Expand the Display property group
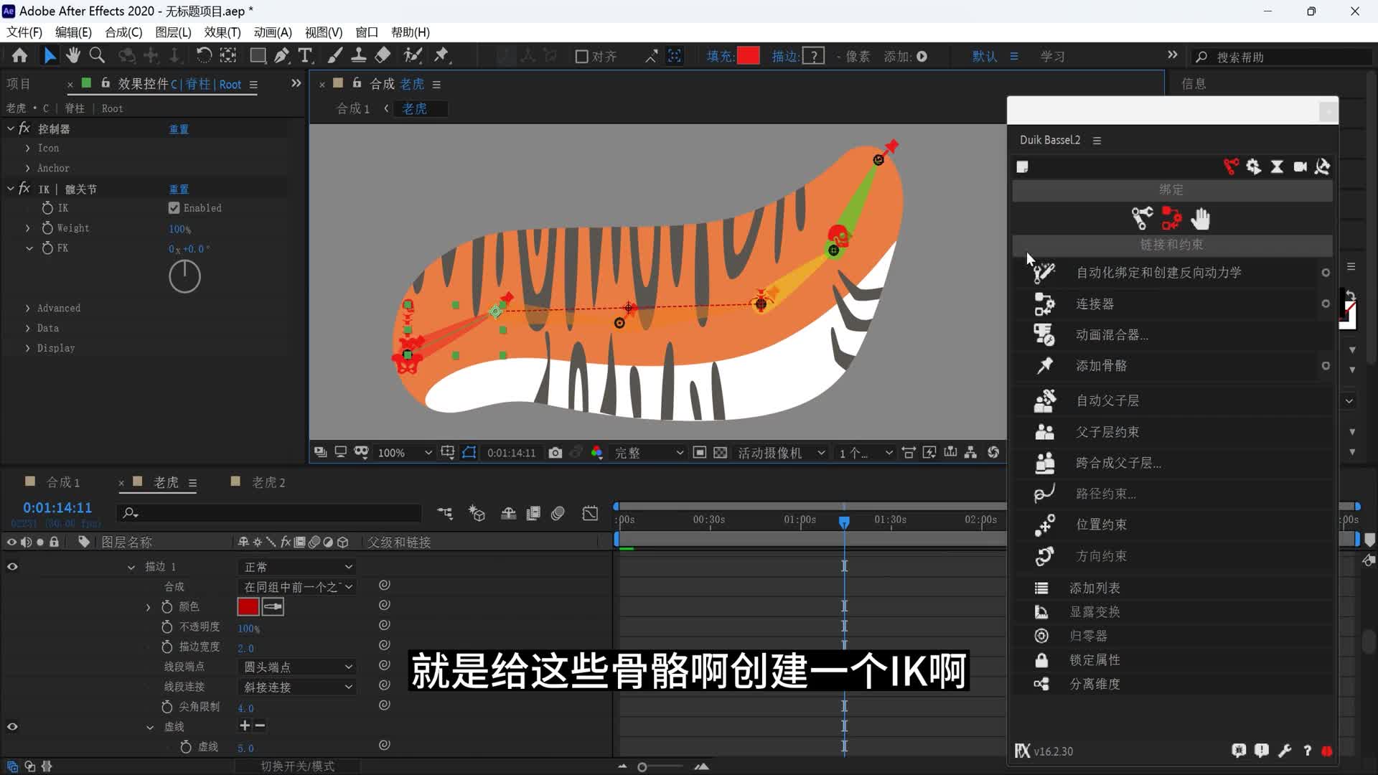The width and height of the screenshot is (1378, 775). click(x=28, y=349)
